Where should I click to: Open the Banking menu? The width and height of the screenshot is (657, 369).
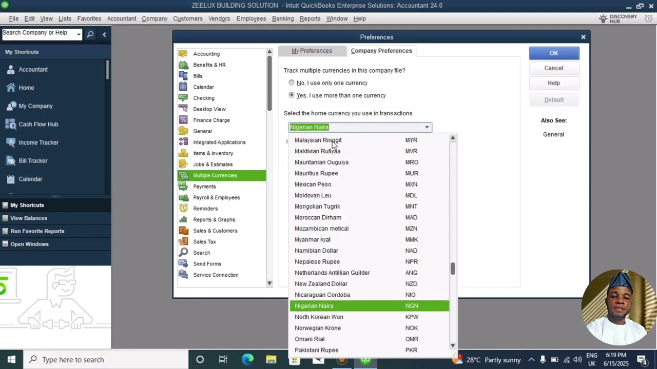click(283, 18)
